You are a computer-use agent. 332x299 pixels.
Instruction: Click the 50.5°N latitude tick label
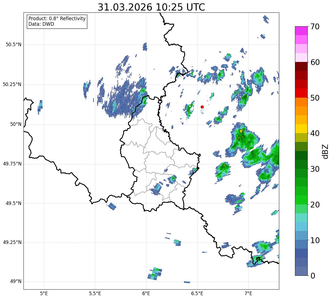click(x=14, y=45)
